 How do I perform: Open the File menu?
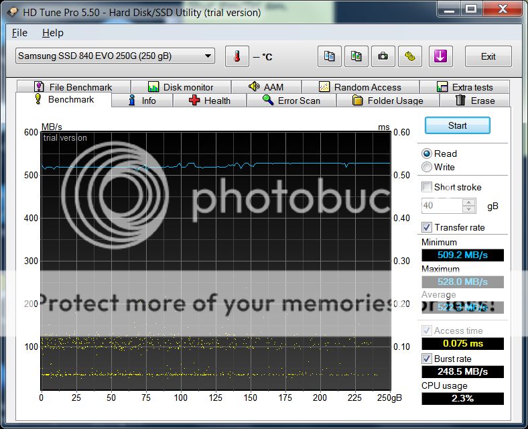19,33
